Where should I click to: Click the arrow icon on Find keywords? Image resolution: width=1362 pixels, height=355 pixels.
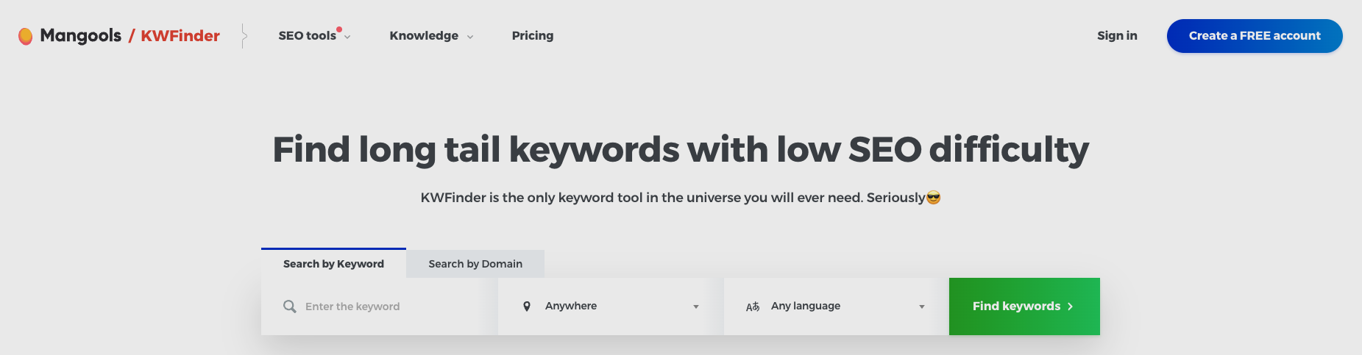pyautogui.click(x=1071, y=306)
